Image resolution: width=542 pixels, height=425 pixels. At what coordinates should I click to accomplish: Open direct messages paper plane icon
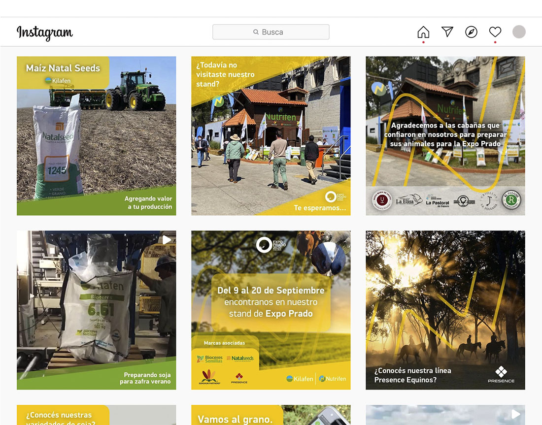click(x=447, y=32)
